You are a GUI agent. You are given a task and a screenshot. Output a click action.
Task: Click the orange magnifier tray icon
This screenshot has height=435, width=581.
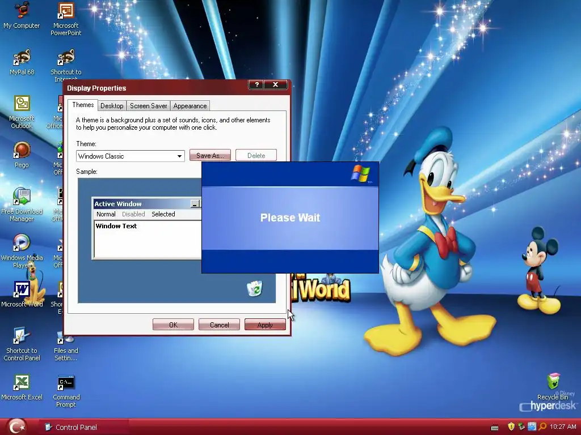point(542,427)
